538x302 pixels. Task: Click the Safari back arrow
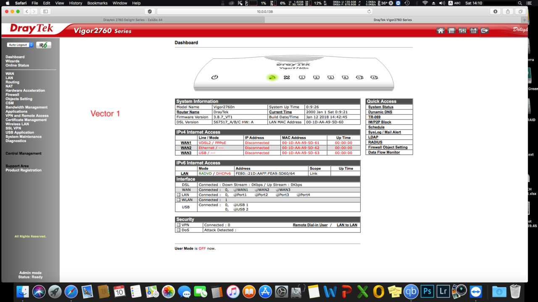(27, 11)
